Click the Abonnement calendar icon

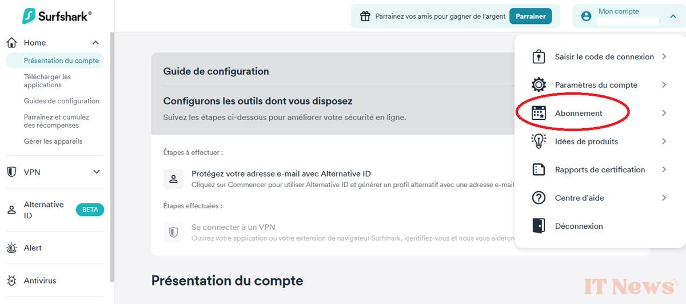pos(539,113)
